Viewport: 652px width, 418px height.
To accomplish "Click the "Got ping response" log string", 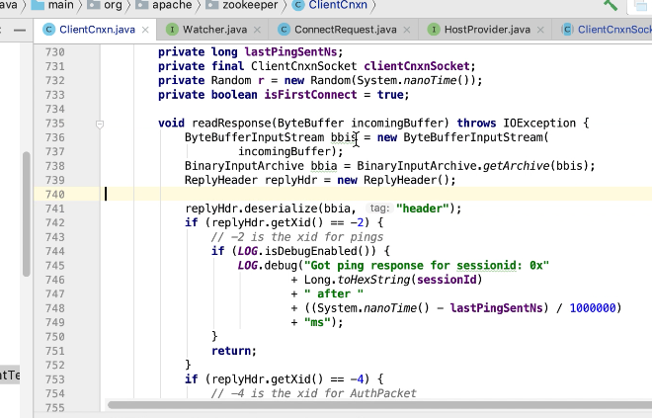I will (427, 266).
